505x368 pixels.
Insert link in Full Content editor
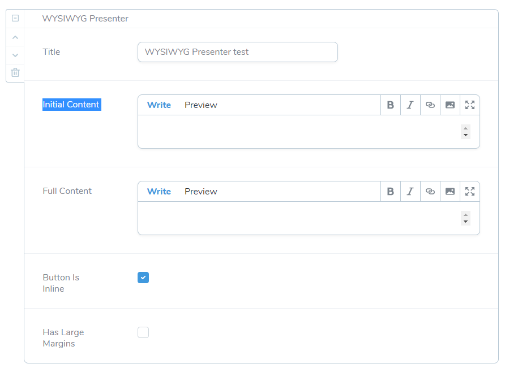430,192
